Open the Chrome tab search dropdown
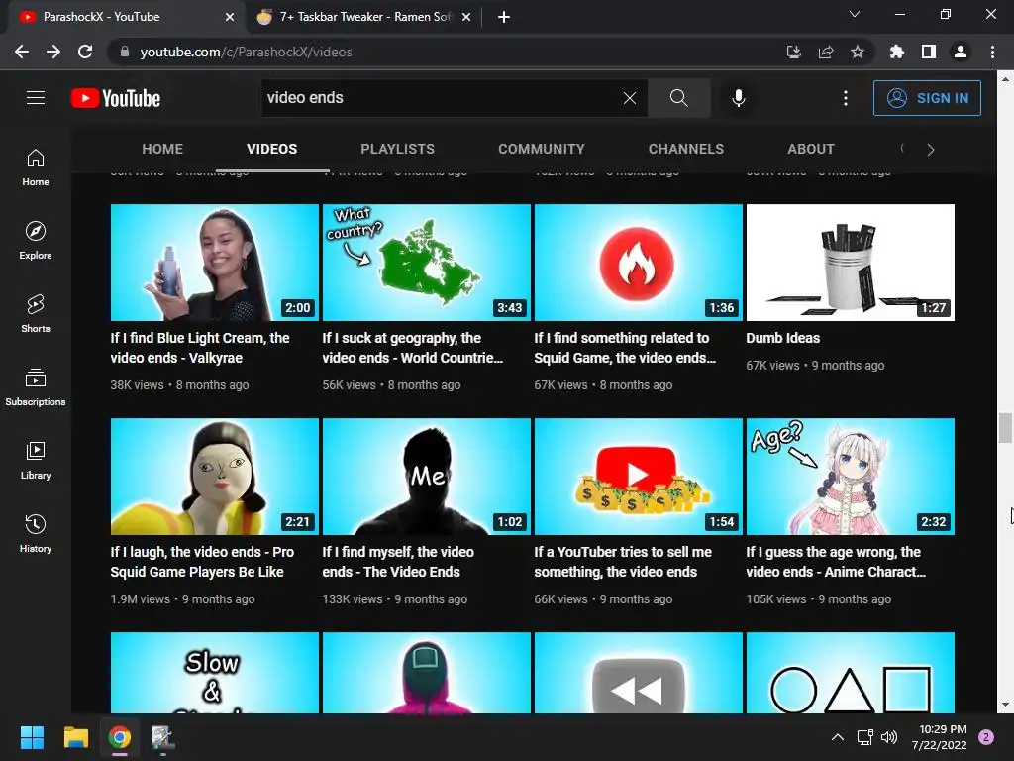The image size is (1014, 761). pyautogui.click(x=855, y=14)
